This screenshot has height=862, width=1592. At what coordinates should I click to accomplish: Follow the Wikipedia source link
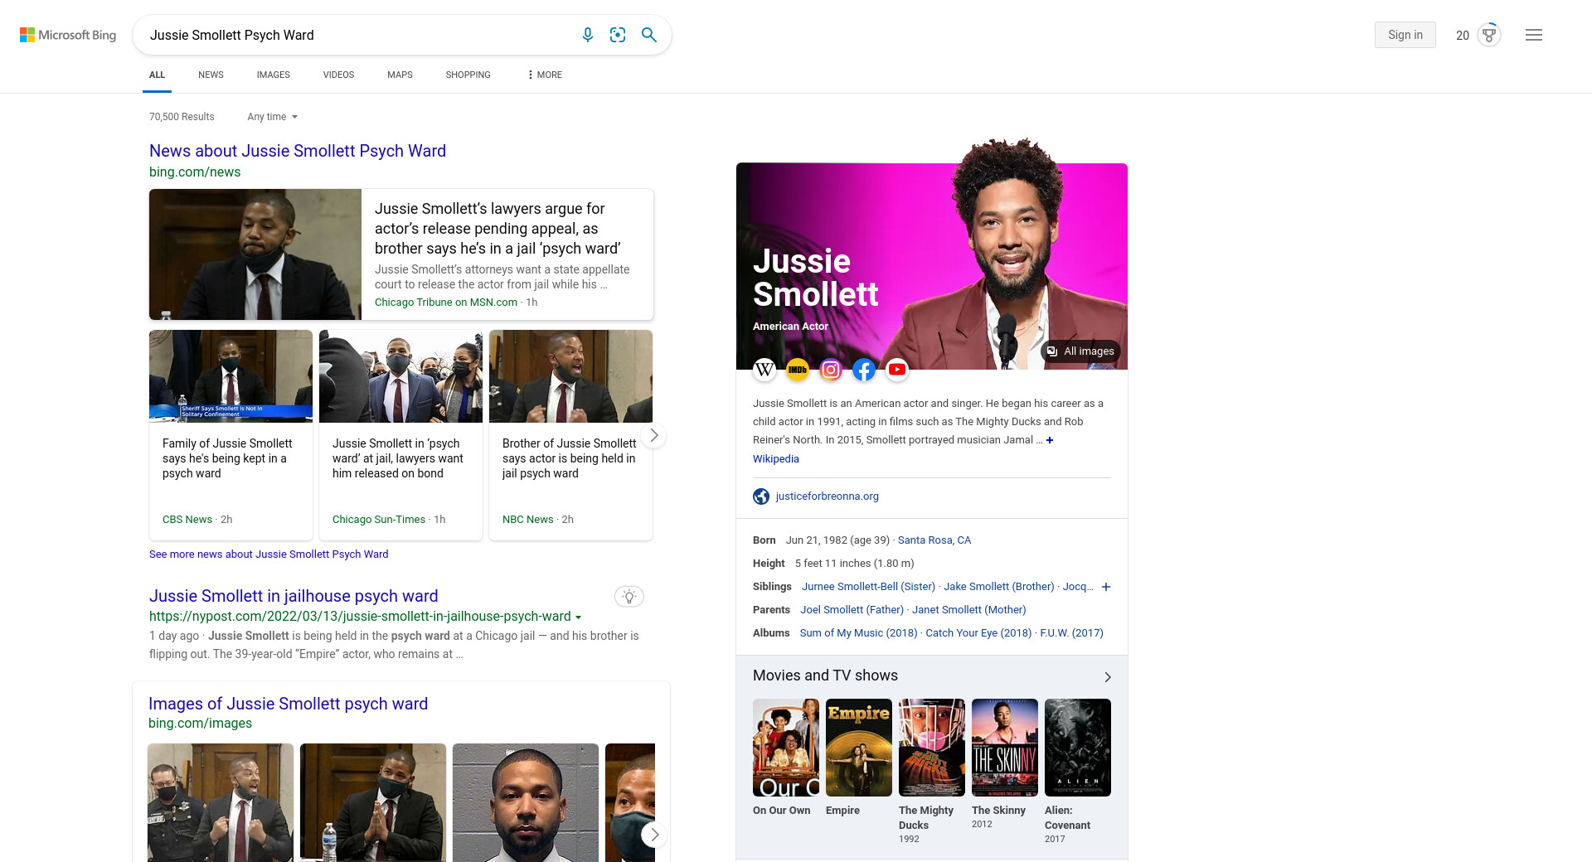pyautogui.click(x=776, y=459)
